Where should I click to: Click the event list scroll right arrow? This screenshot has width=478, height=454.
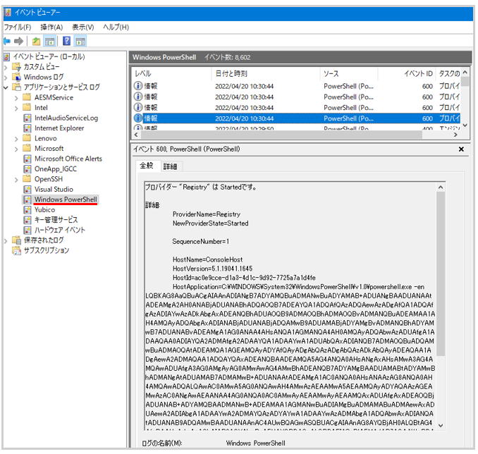(x=455, y=135)
